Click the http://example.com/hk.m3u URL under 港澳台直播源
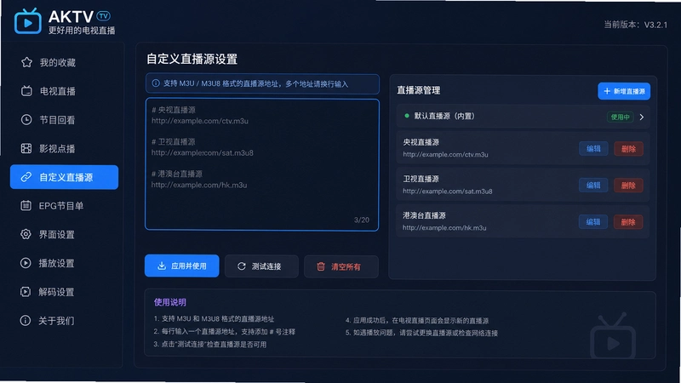The image size is (681, 383). tap(444, 227)
